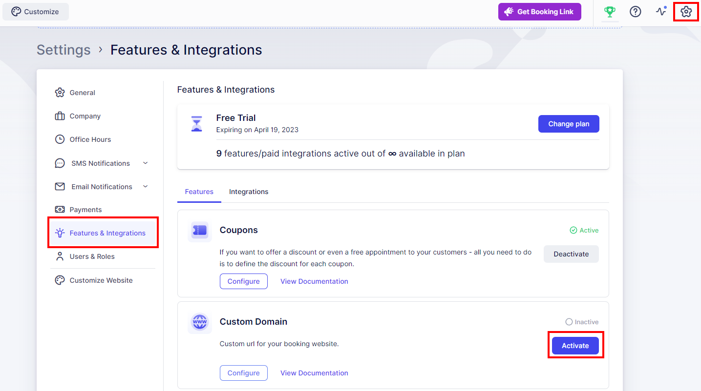Image resolution: width=701 pixels, height=391 pixels.
Task: Switch to the Integrations tab
Action: [249, 192]
